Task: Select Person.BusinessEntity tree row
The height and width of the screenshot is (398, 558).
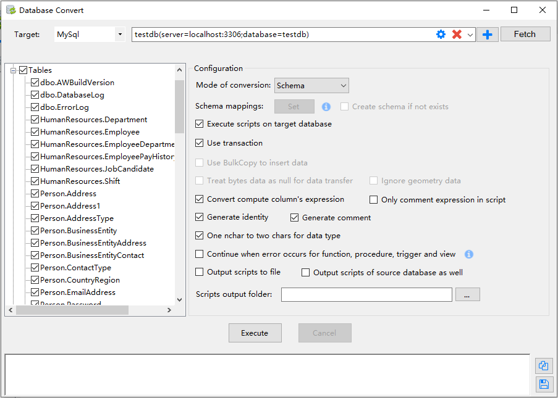Action: tap(78, 231)
